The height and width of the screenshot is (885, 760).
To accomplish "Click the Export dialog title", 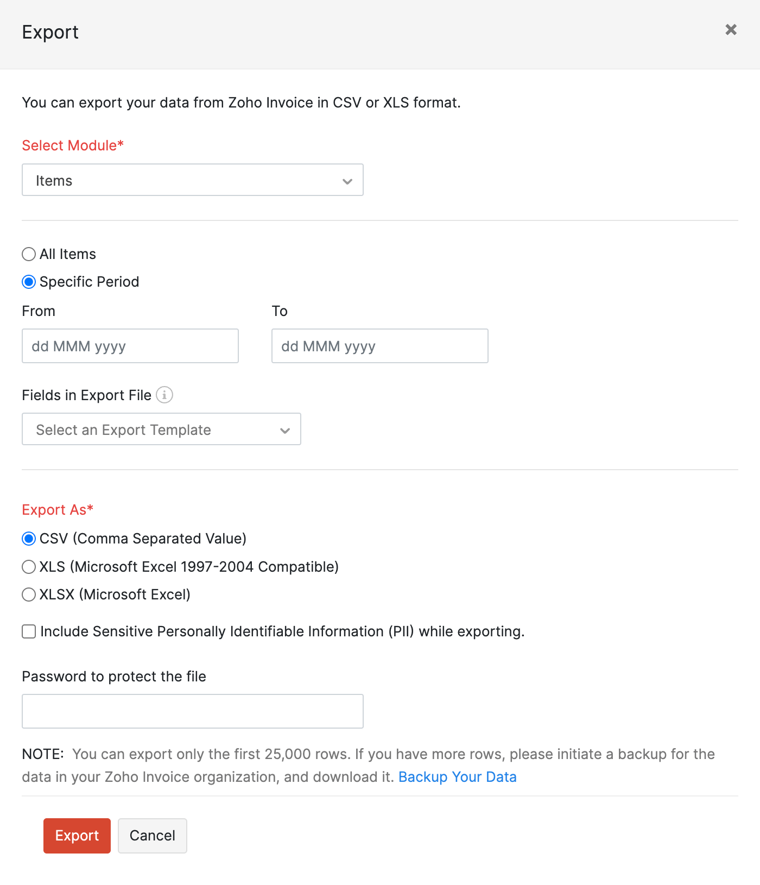I will (50, 33).
